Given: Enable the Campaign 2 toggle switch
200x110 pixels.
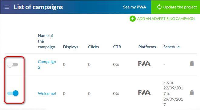Looking at the screenshot, I should pyautogui.click(x=12, y=64).
